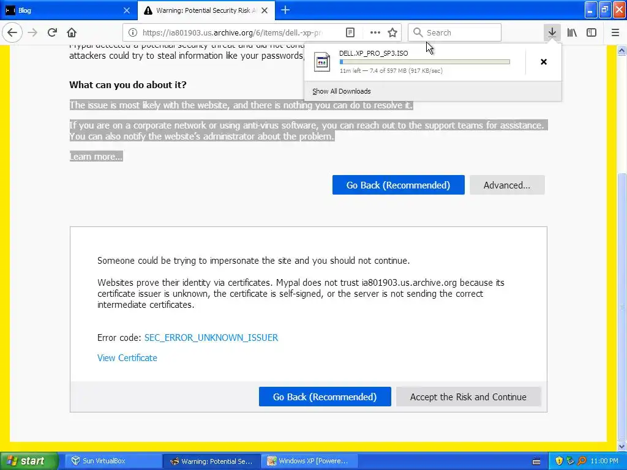Close the Blog tab
This screenshot has width=627, height=470.
[126, 10]
